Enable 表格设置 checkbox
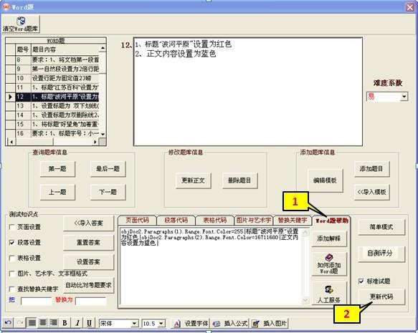418x333 pixels. 12,258
